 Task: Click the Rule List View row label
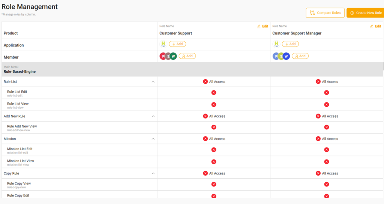pyautogui.click(x=18, y=104)
